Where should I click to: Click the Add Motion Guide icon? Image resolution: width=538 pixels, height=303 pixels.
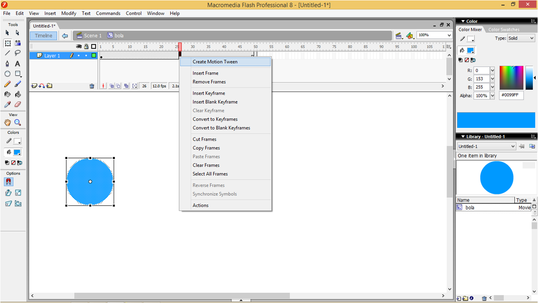click(x=42, y=86)
